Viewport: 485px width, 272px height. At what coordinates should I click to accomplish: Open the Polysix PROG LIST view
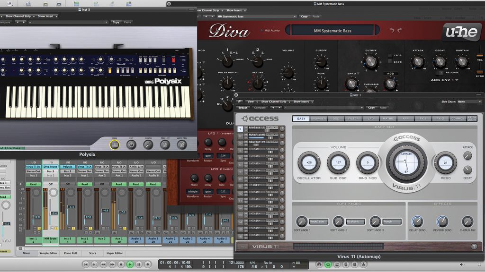coord(164,144)
